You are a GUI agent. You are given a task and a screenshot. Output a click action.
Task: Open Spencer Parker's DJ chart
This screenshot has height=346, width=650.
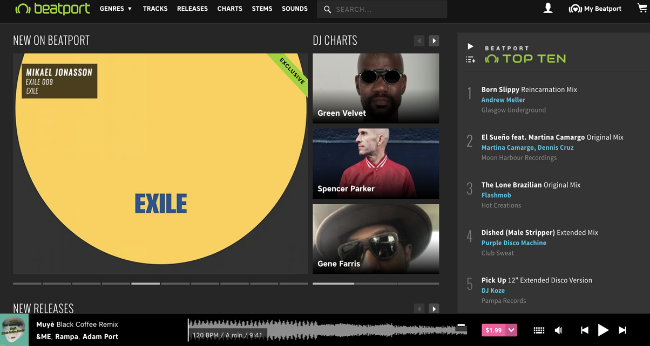pyautogui.click(x=376, y=164)
